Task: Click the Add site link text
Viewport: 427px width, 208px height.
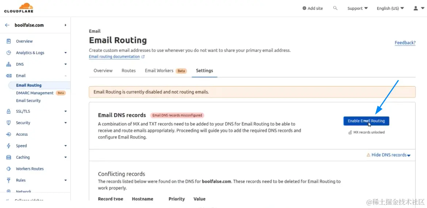Action: coord(315,8)
